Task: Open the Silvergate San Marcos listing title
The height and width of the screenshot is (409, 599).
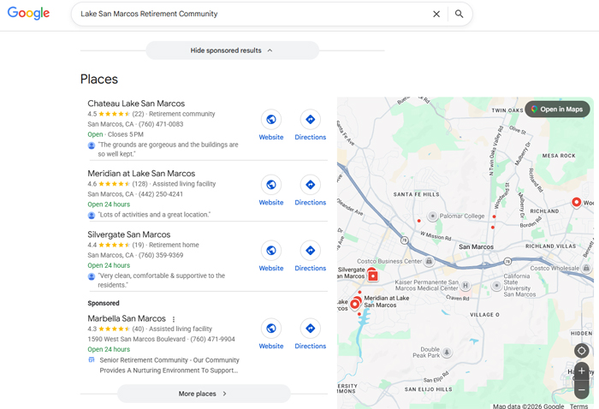Action: [128, 234]
